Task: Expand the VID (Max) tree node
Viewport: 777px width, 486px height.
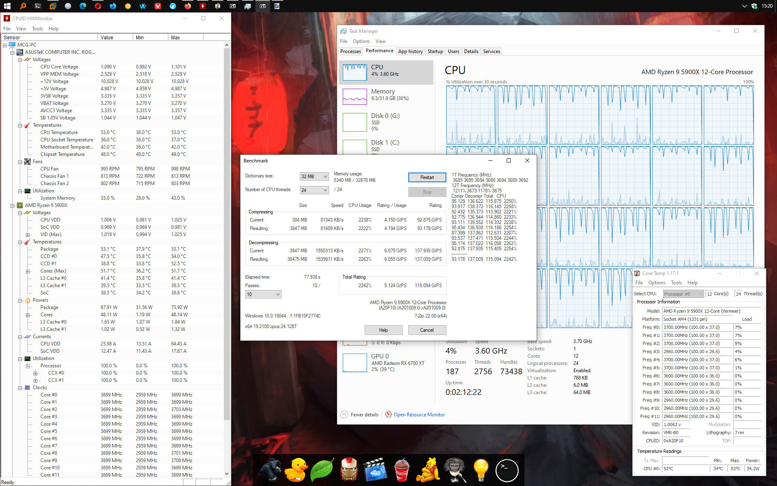Action: (x=28, y=234)
